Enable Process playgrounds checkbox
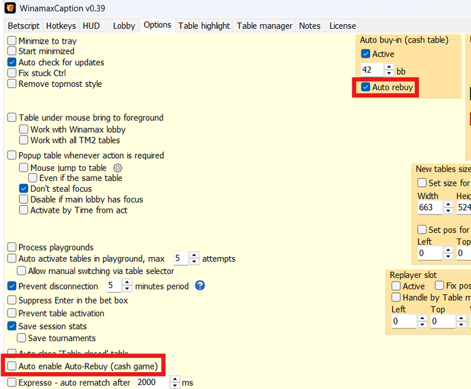 coord(11,247)
